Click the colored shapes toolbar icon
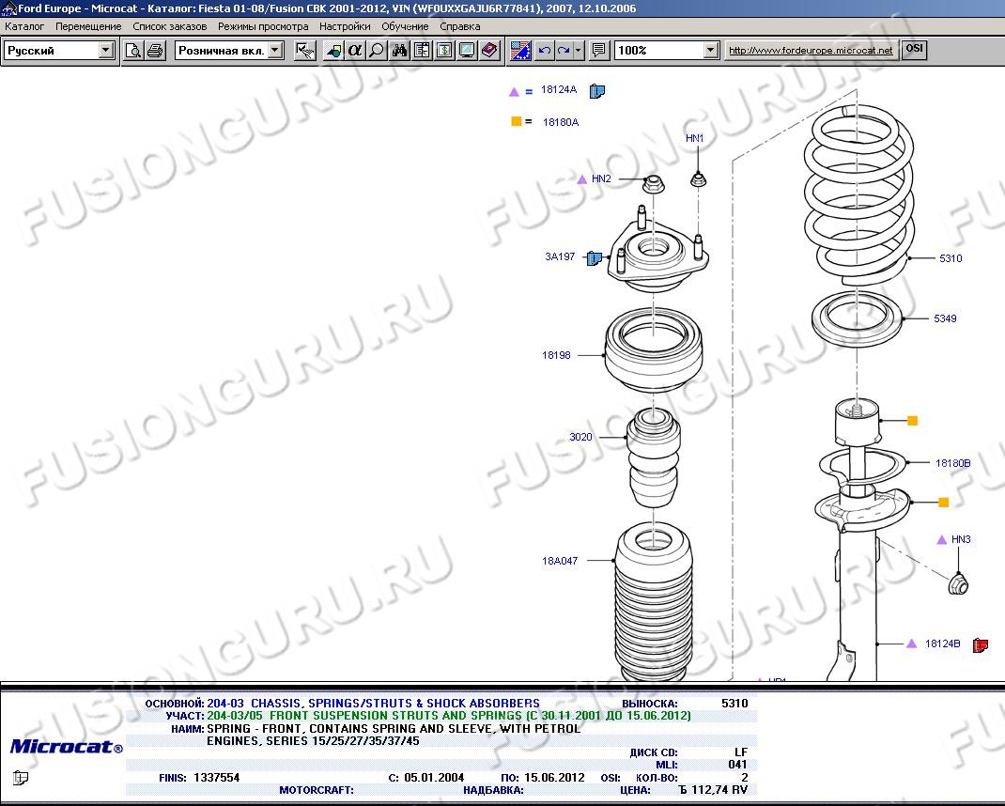1005x806 pixels. pos(333,50)
